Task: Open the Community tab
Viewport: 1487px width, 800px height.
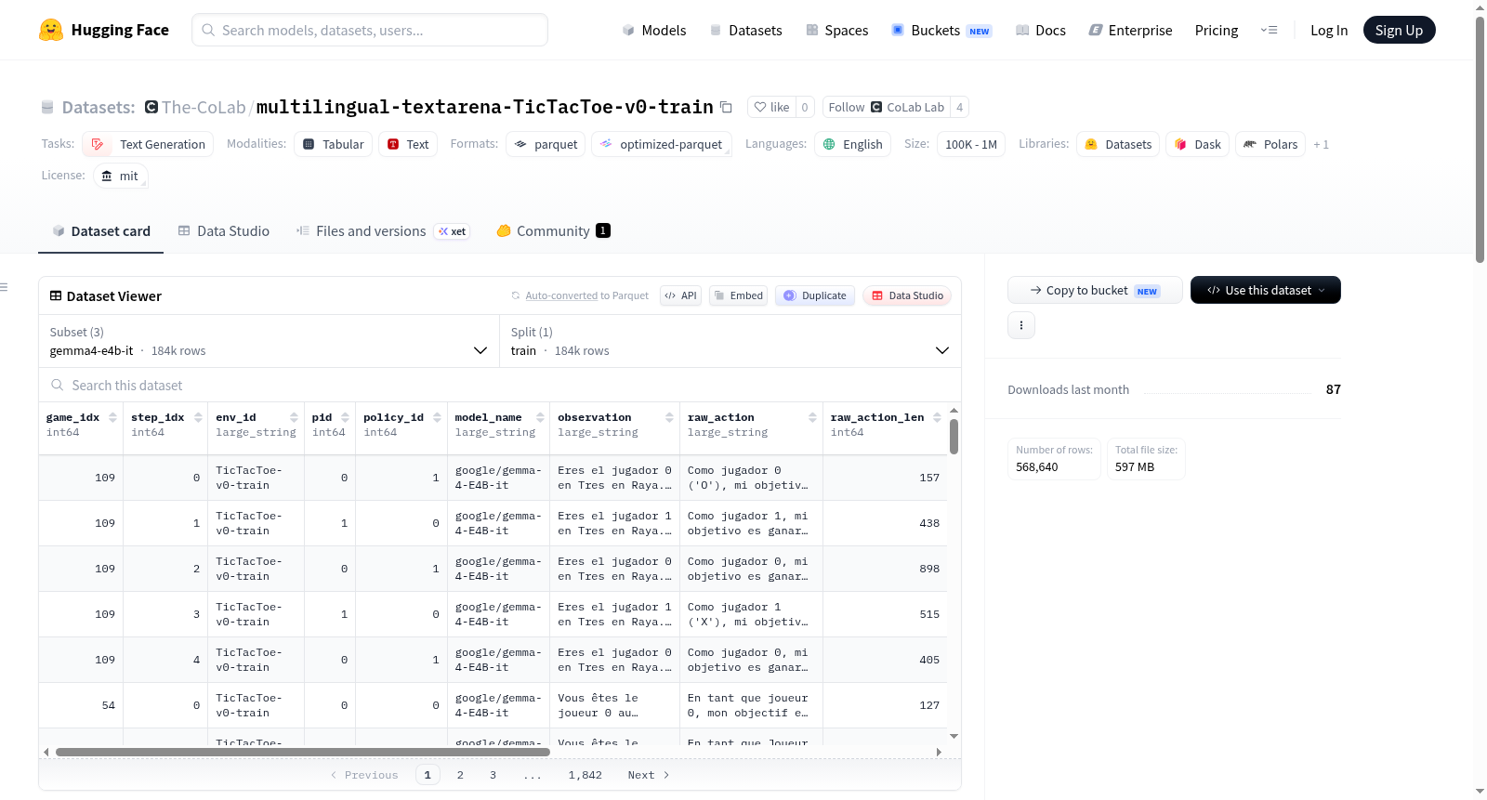Action: 553,231
